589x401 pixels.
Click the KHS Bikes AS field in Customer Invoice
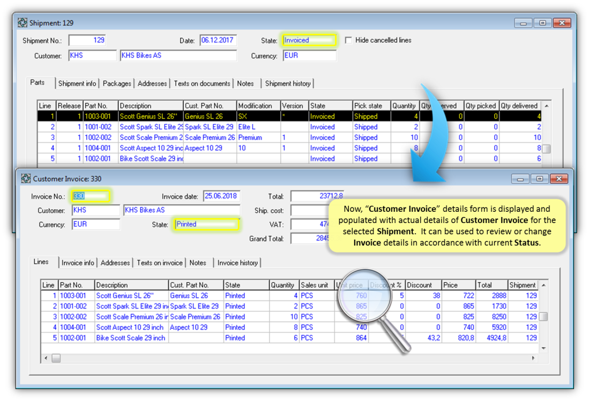coord(182,210)
